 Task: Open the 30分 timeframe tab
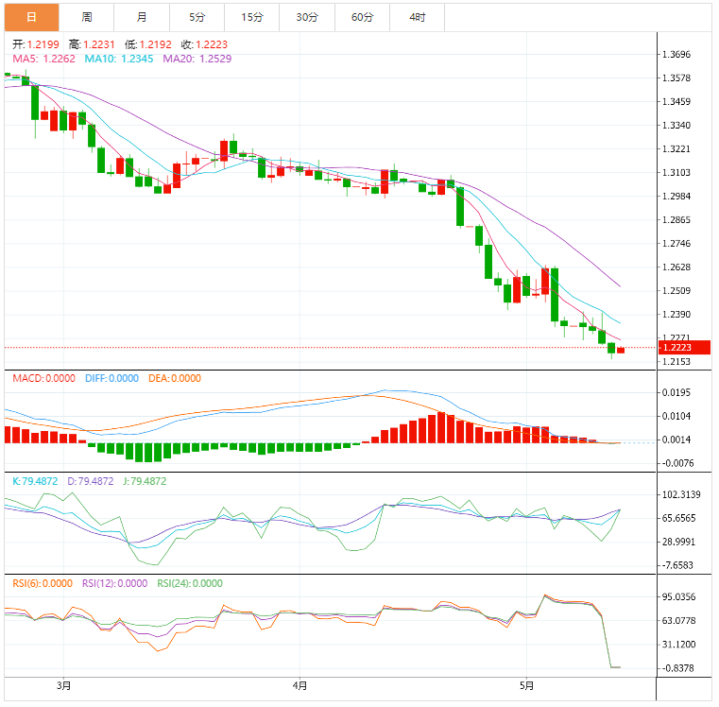tap(307, 17)
